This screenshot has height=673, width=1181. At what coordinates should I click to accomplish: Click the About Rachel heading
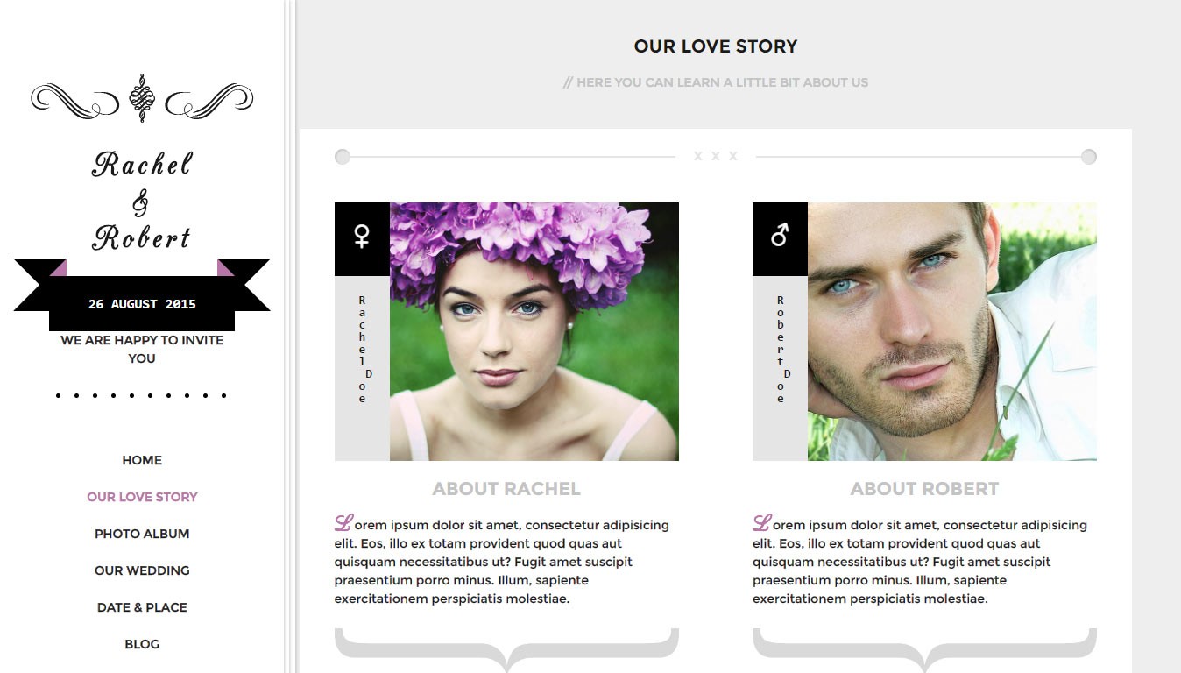pos(506,489)
